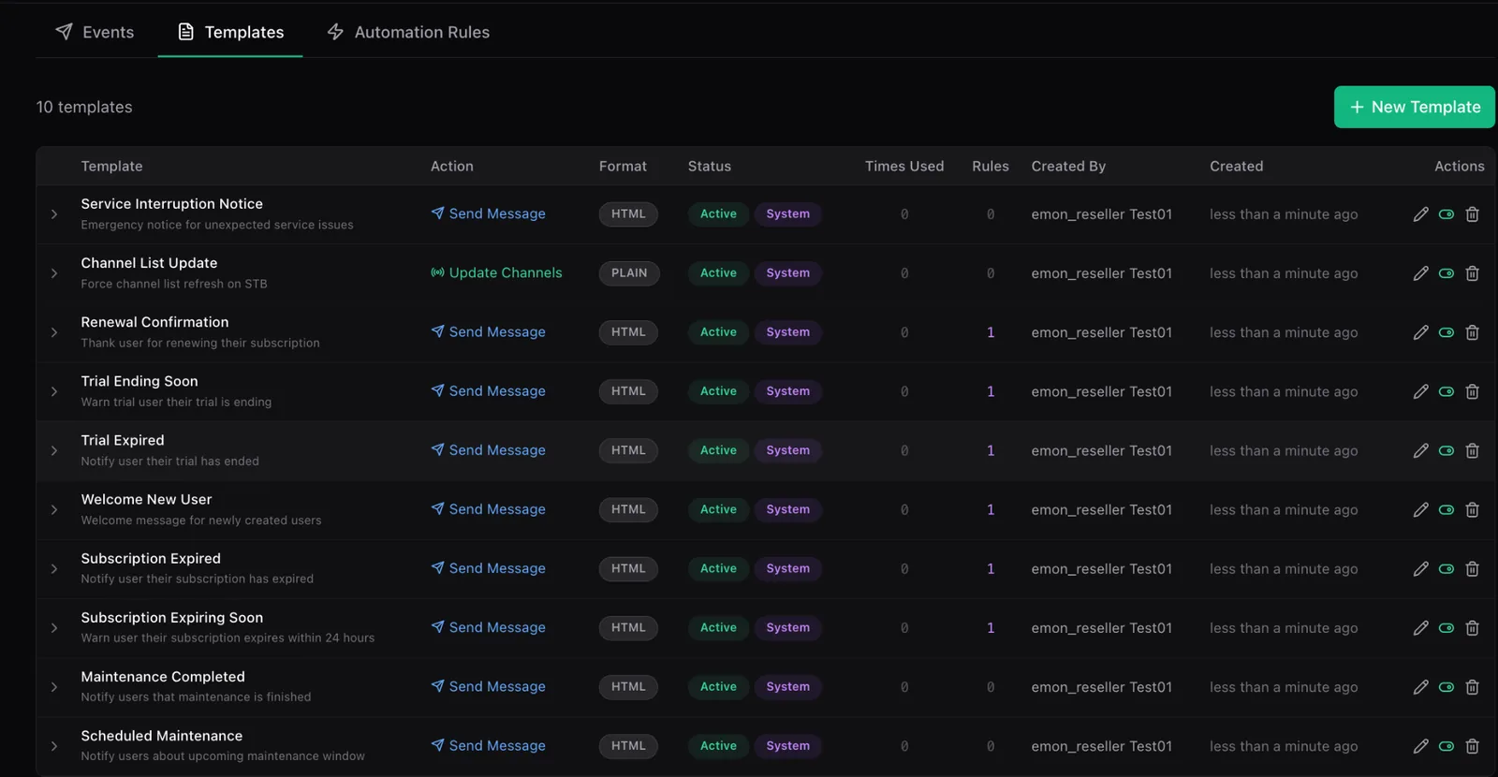Open rules count link for Welcome New User
The image size is (1498, 777).
(x=991, y=509)
